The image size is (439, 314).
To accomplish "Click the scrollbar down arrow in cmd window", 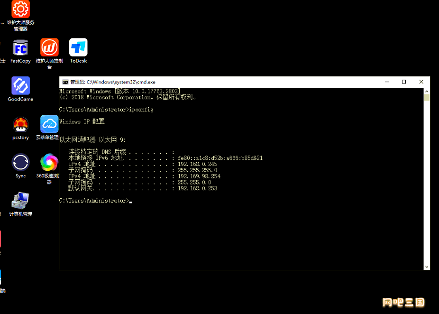I will (427, 267).
